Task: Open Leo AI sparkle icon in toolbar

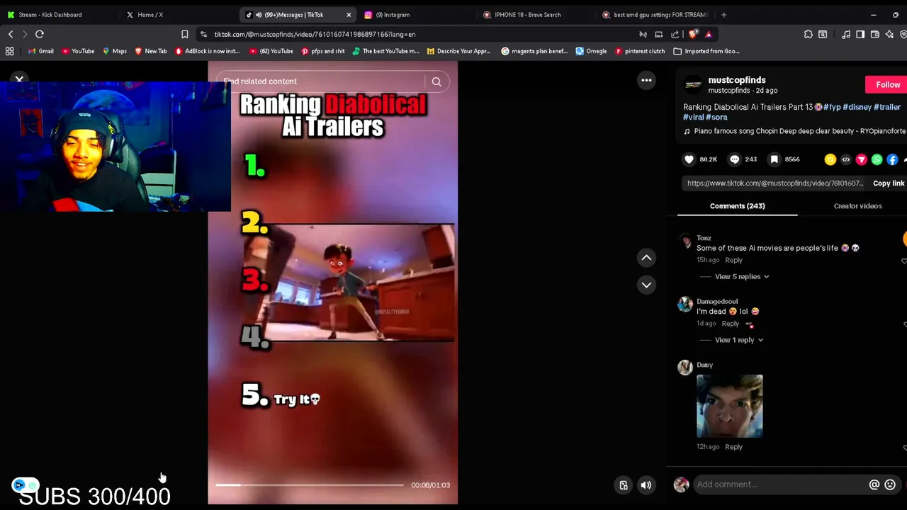Action: pos(889,34)
